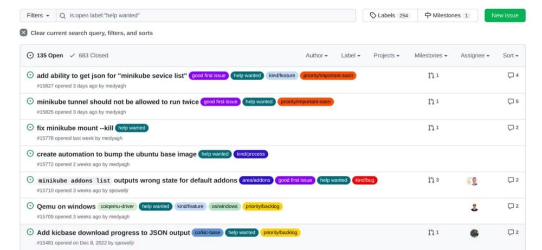Open issue Add kicbase download progress to JSON output
Image resolution: width=542 pixels, height=250 pixels.
point(113,233)
